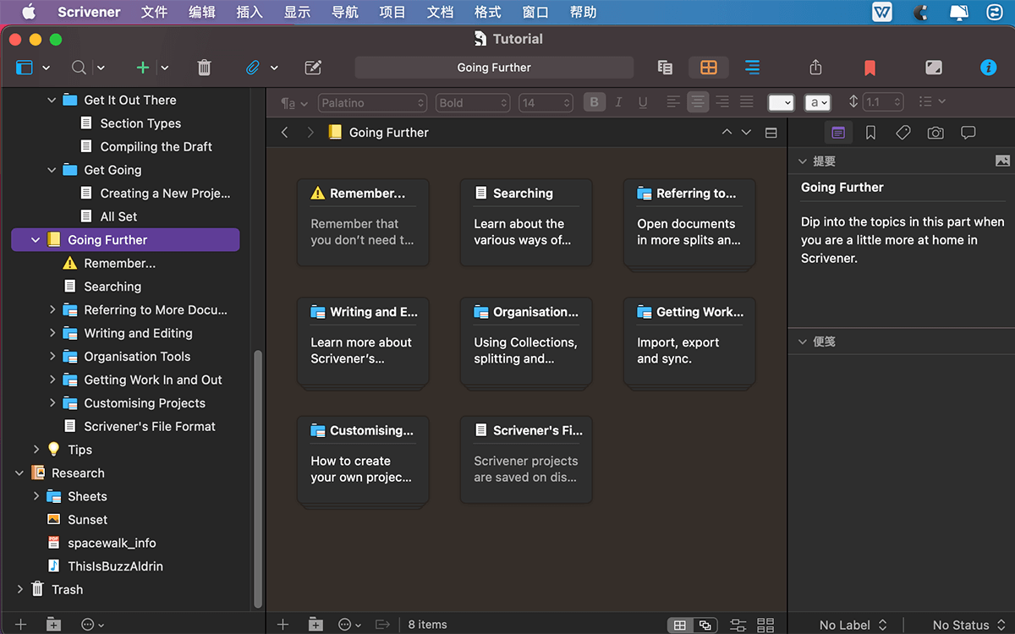
Task: Select freeform corkboard layout toggle
Action: [705, 626]
